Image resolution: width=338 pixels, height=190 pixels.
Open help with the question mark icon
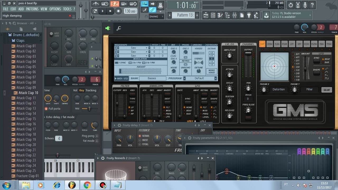coord(312,5)
